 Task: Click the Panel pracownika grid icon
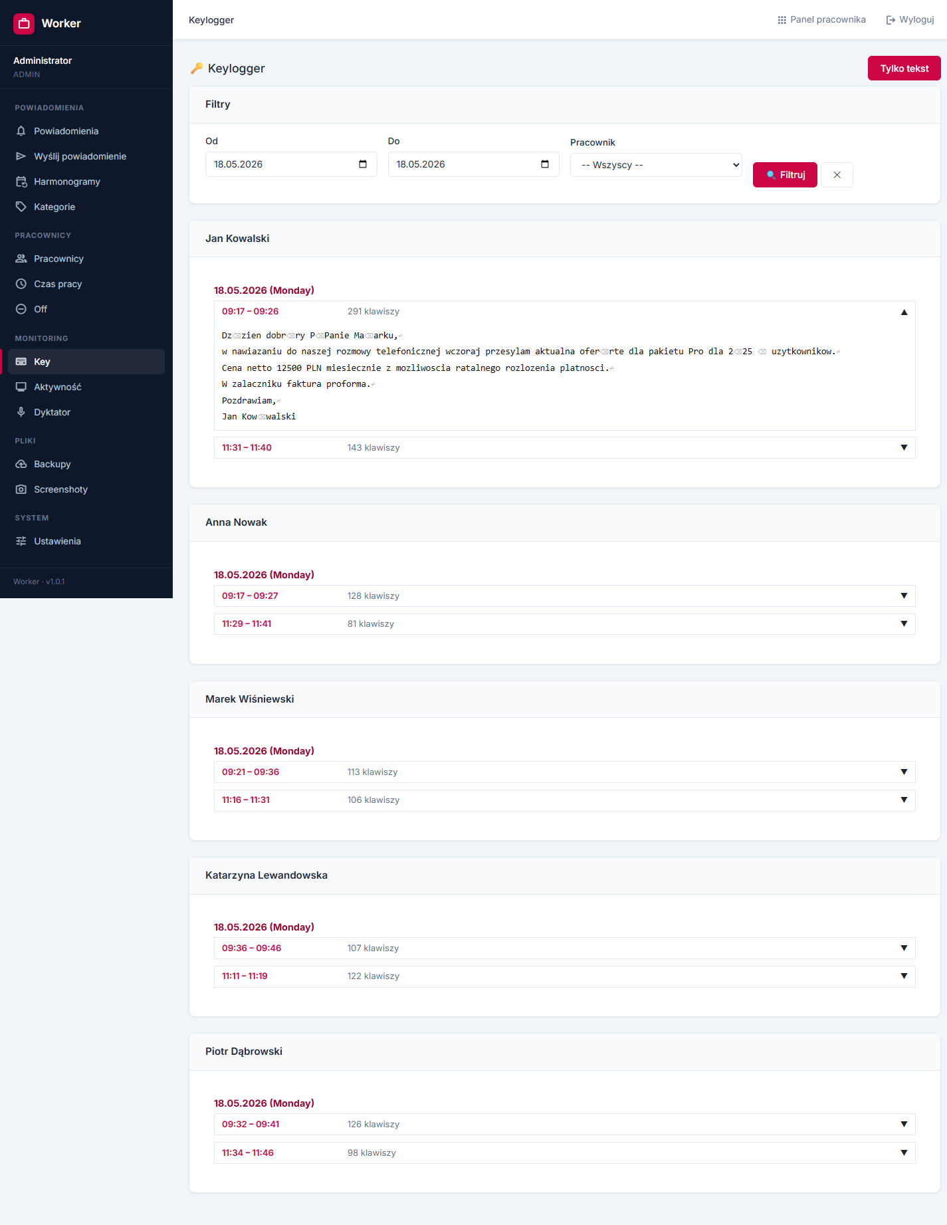point(782,20)
